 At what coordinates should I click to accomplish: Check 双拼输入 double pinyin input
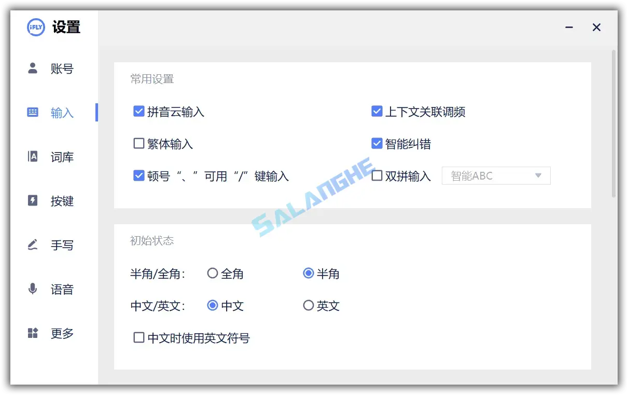376,175
